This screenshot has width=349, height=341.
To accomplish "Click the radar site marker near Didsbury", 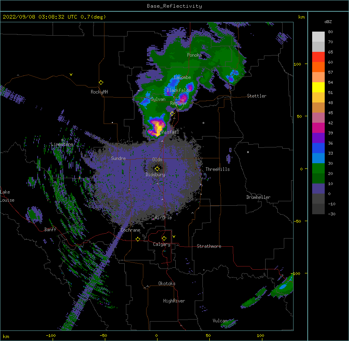I will click(157, 168).
